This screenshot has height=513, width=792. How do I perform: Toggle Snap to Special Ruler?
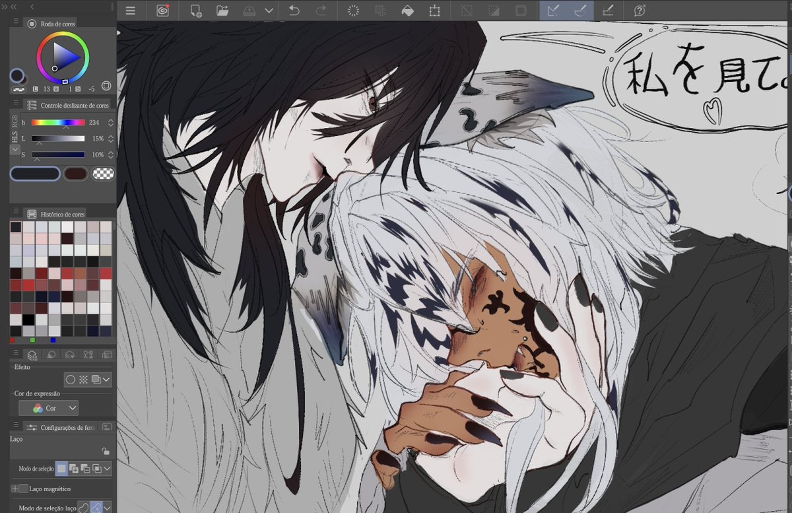[x=580, y=11]
